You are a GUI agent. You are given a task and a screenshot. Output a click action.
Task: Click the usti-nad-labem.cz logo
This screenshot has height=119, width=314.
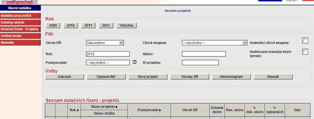coord(19,2)
